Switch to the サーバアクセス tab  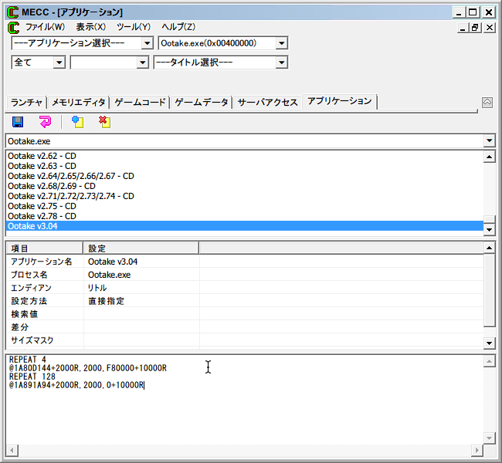pos(267,103)
